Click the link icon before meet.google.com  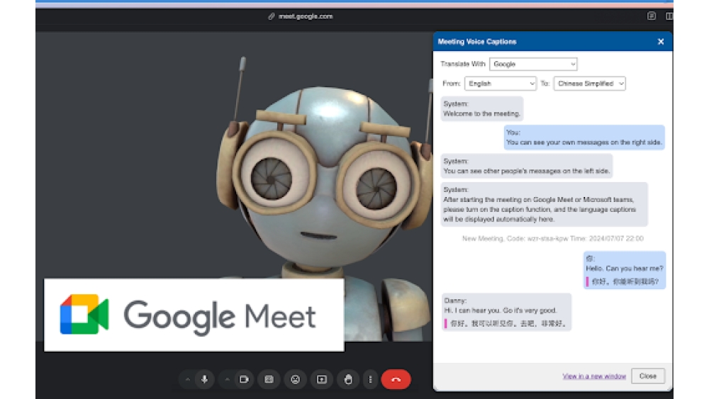tap(272, 16)
